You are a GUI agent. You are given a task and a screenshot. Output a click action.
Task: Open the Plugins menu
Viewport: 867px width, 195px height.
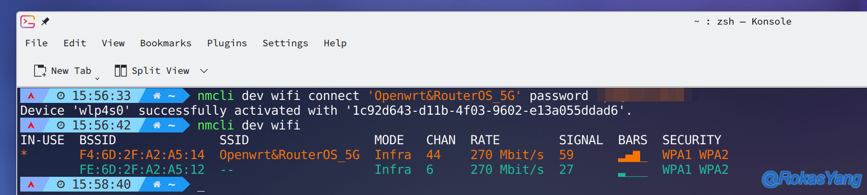[x=227, y=43]
